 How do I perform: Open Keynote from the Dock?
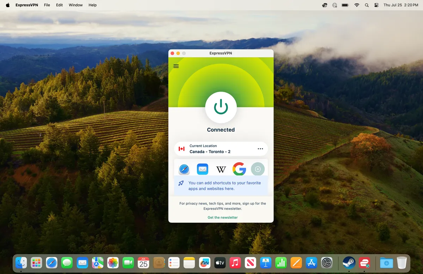[x=266, y=262]
